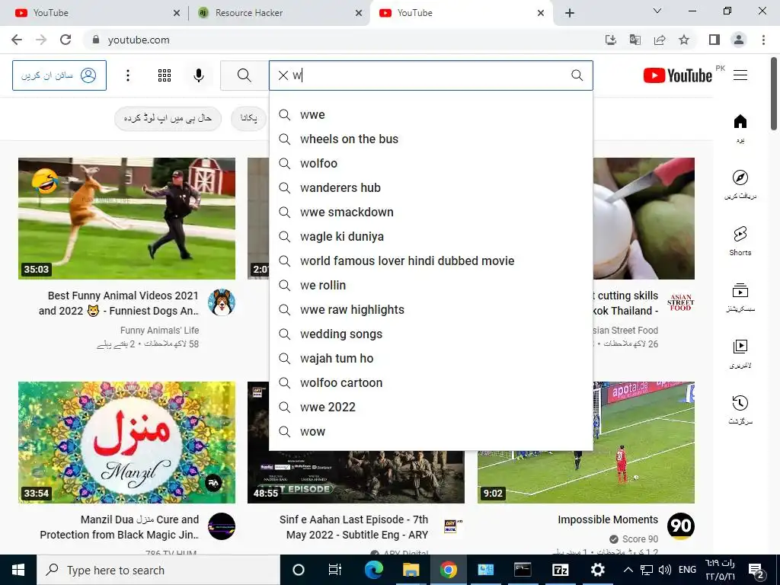
Task: Reload the page with refresh icon
Action: (66, 40)
